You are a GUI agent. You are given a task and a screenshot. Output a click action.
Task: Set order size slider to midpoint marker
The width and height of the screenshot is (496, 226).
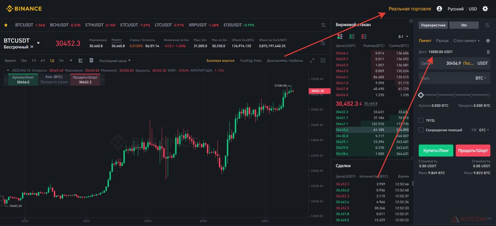(x=455, y=95)
